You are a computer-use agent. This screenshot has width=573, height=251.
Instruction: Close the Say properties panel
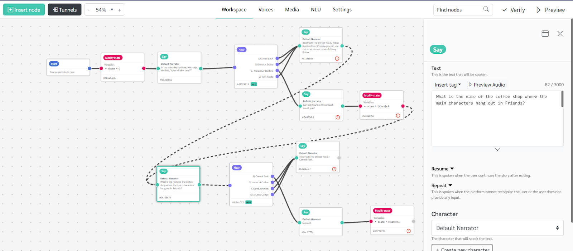[560, 34]
